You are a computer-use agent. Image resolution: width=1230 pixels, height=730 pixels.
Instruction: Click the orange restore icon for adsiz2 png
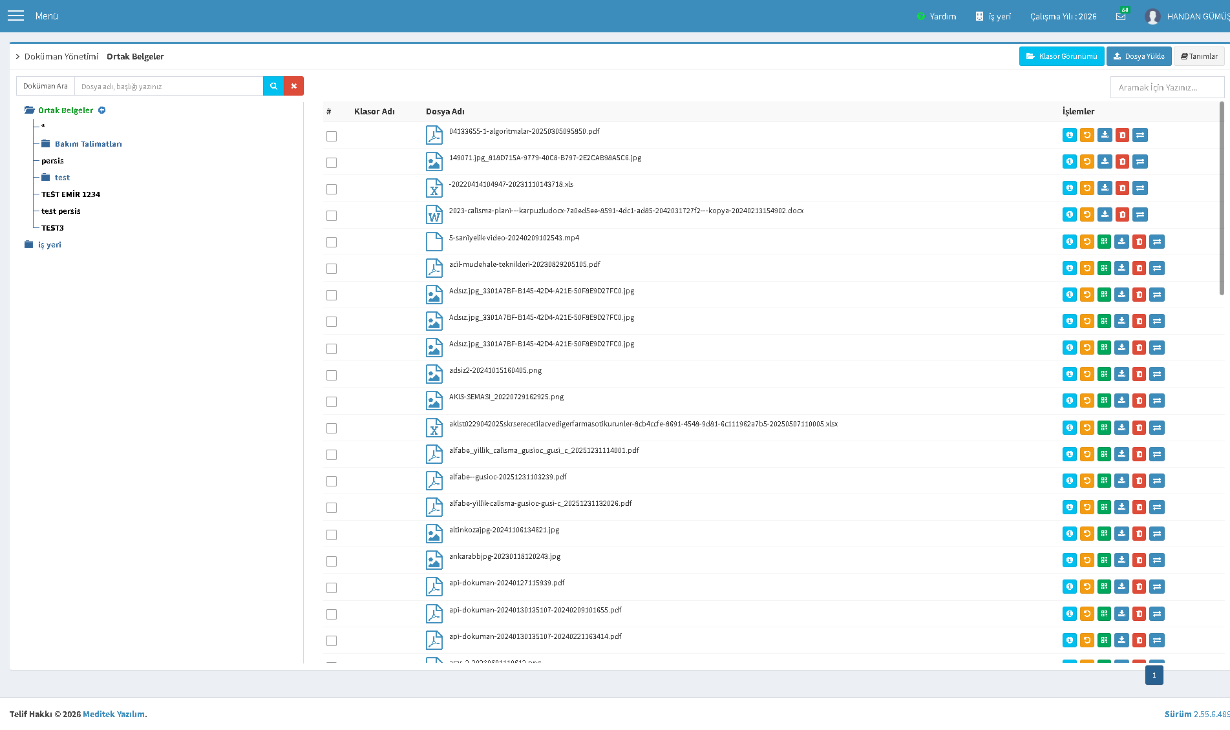point(1087,374)
